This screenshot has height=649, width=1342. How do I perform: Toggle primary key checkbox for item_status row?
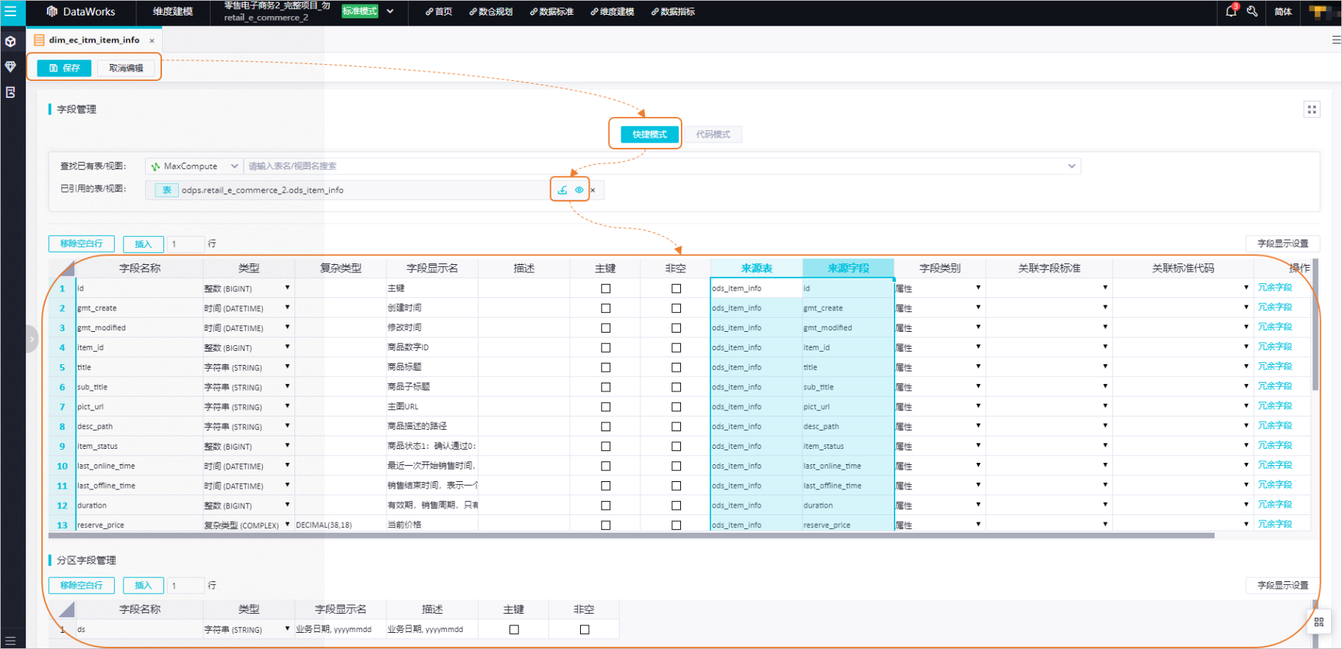point(606,446)
